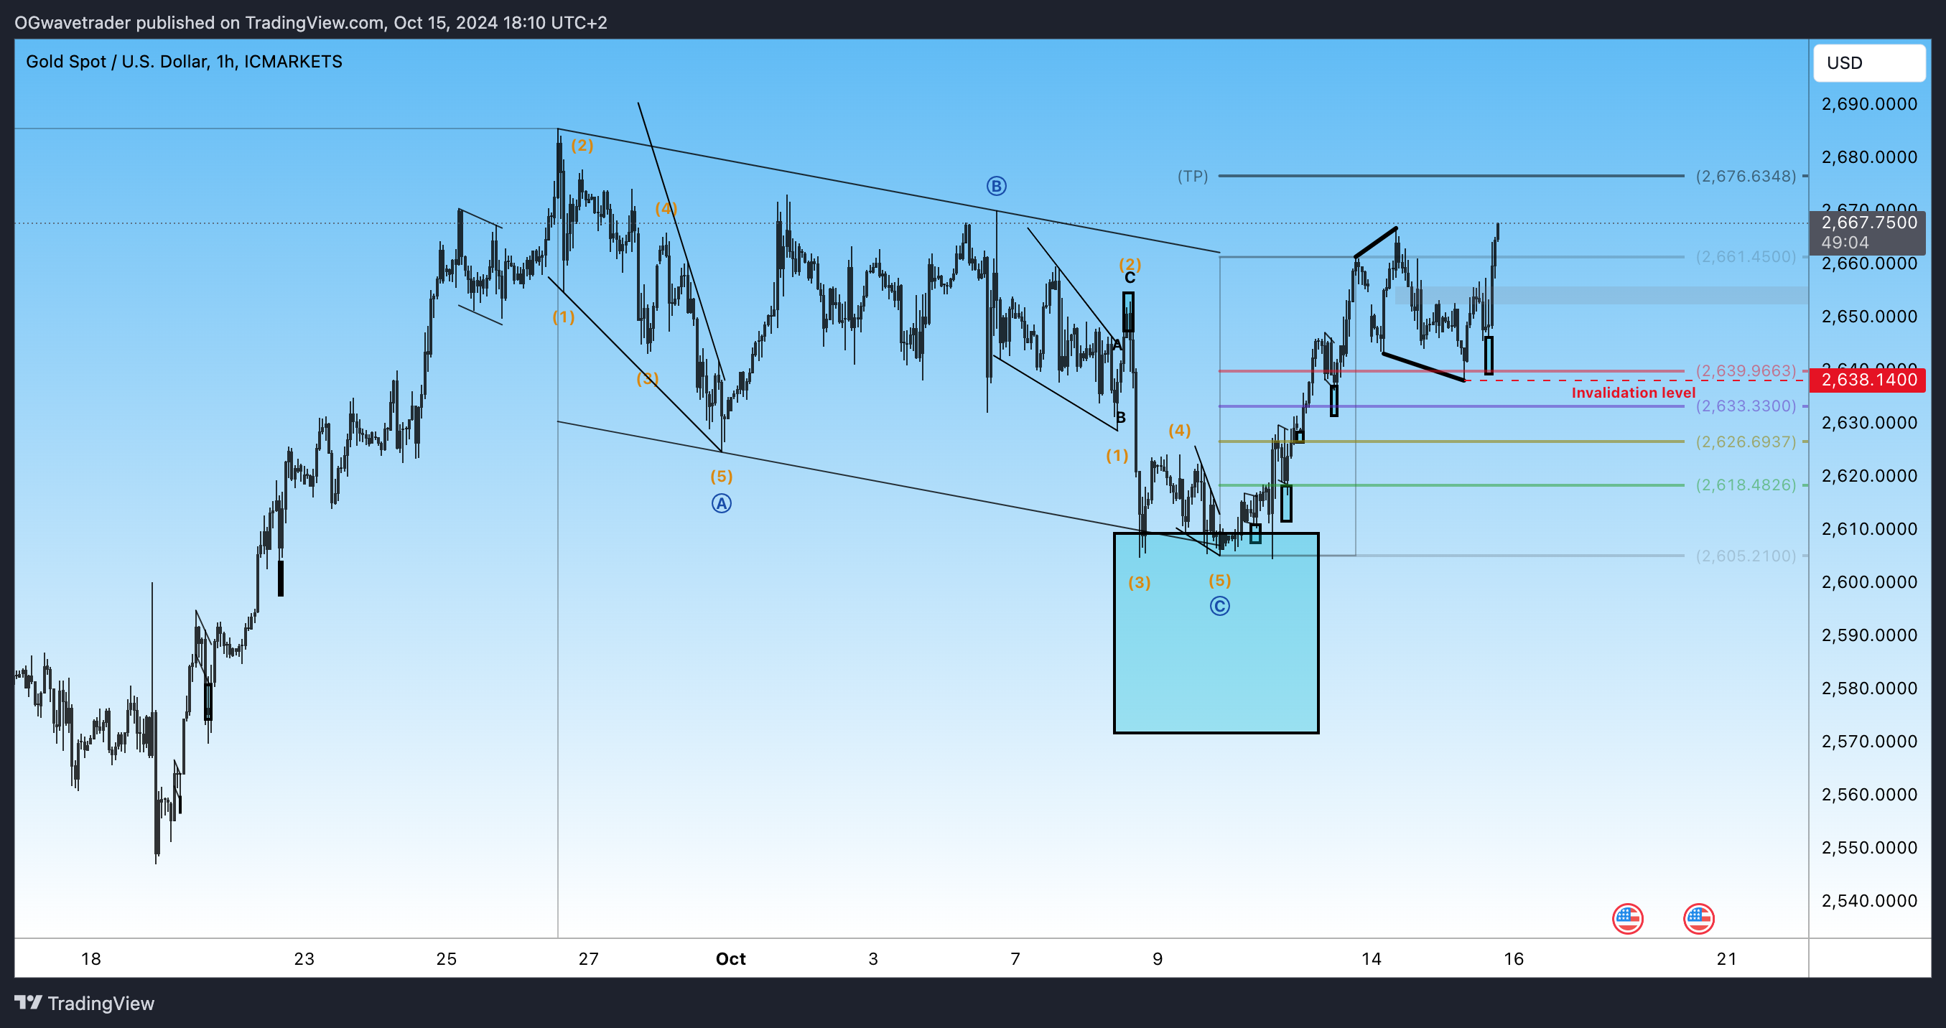Click the 2,540.0000 price scale label
The width and height of the screenshot is (1946, 1028).
(1869, 900)
